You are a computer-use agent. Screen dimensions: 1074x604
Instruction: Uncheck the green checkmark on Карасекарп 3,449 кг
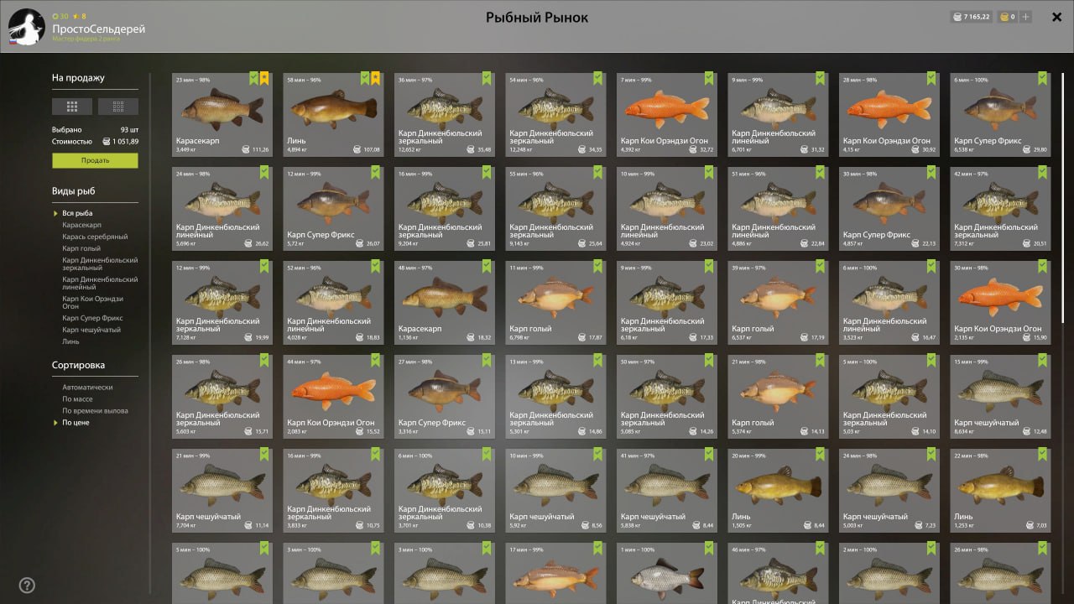pos(253,78)
